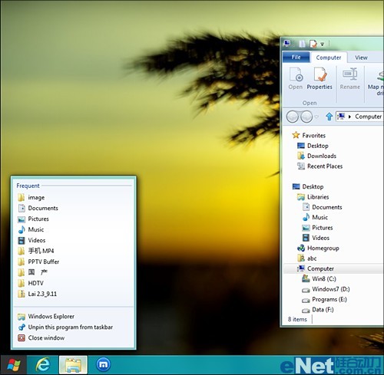Click the Forward navigation button
This screenshot has width=384, height=375.
click(306, 117)
